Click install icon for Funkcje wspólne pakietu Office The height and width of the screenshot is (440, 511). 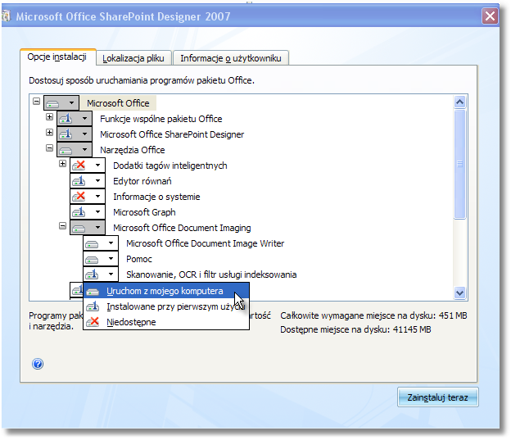pos(66,119)
